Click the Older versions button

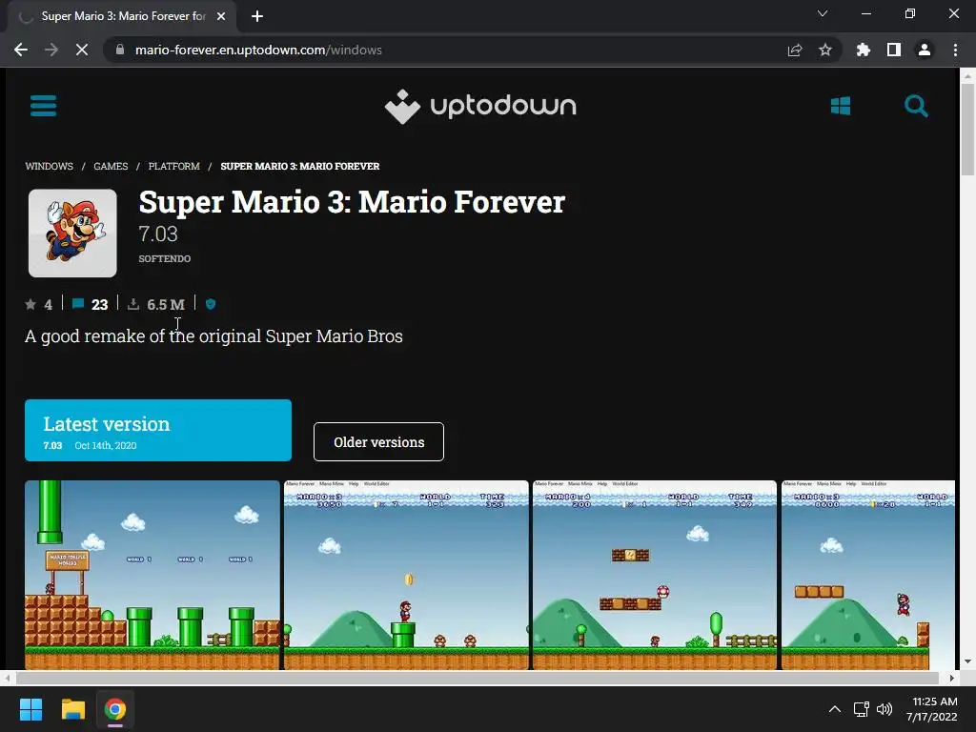pos(378,442)
